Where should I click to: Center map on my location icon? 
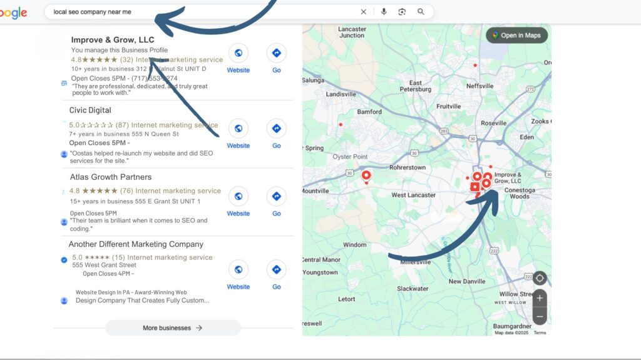click(540, 278)
